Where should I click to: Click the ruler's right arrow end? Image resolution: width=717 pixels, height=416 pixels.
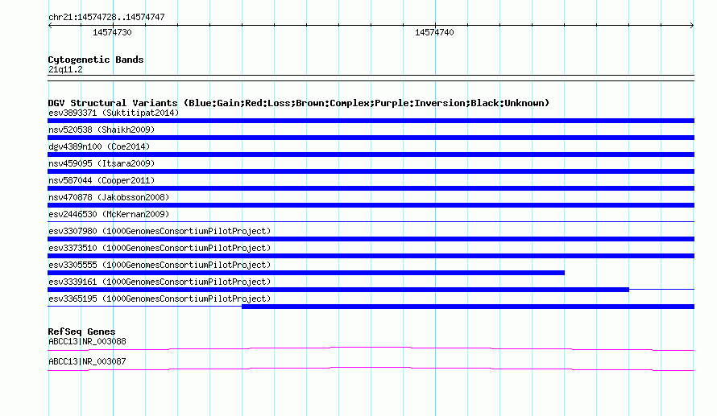pos(692,26)
